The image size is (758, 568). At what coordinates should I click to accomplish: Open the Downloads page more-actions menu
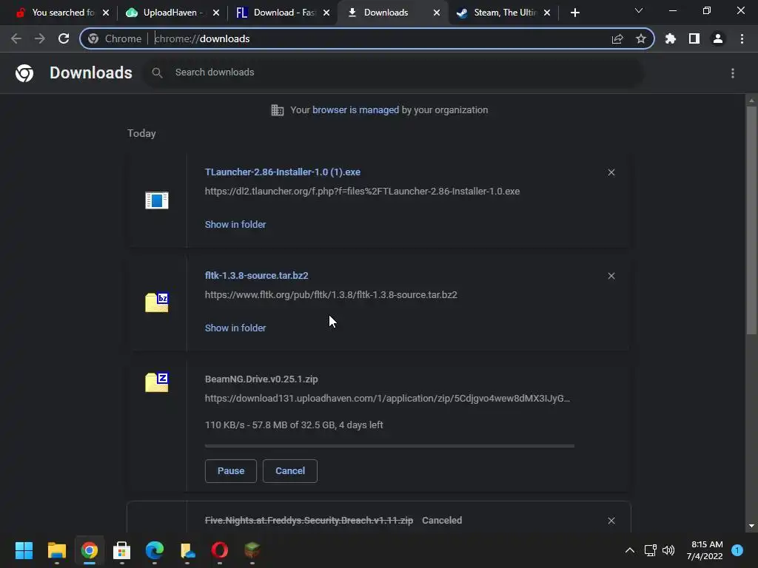733,73
